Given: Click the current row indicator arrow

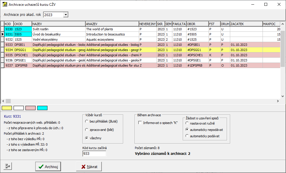Looking at the screenshot, I should click(x=2, y=34).
